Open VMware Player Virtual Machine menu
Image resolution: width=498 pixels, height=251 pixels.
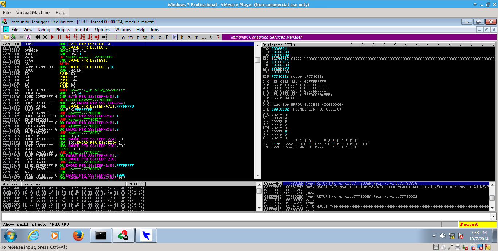point(33,12)
